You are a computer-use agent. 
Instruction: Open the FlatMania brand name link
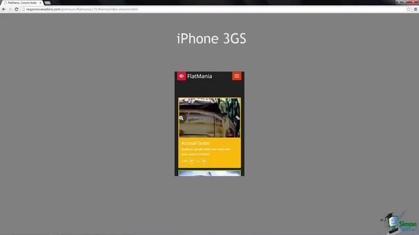point(200,76)
